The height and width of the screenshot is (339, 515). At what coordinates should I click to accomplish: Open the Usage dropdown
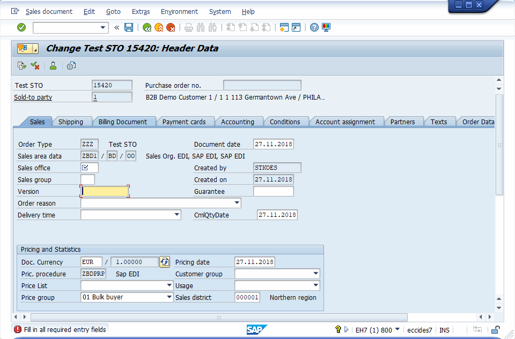[x=315, y=285]
